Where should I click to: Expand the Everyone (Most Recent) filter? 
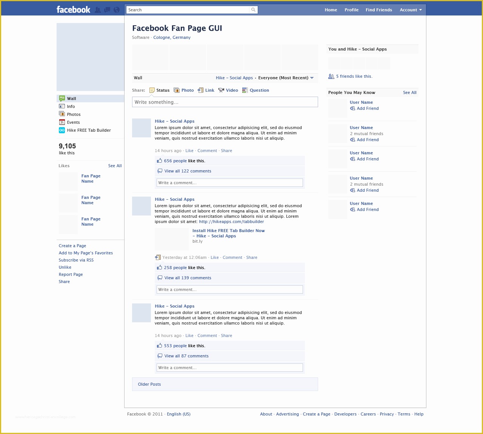[x=286, y=78]
